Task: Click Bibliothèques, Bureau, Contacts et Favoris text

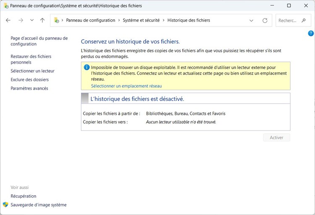Action: pos(186,114)
